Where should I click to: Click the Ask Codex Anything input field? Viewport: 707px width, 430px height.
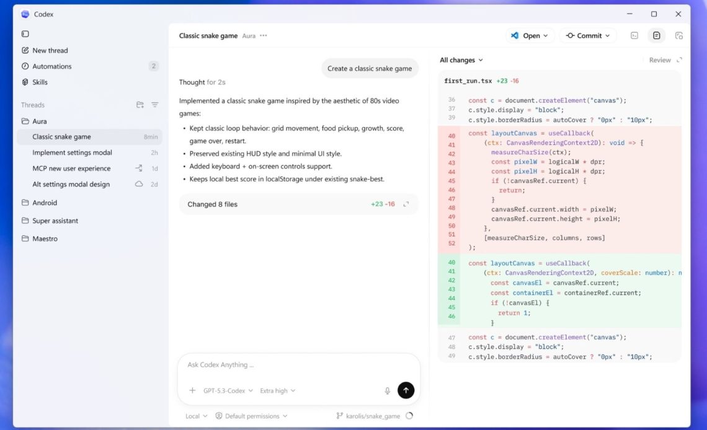(x=298, y=365)
